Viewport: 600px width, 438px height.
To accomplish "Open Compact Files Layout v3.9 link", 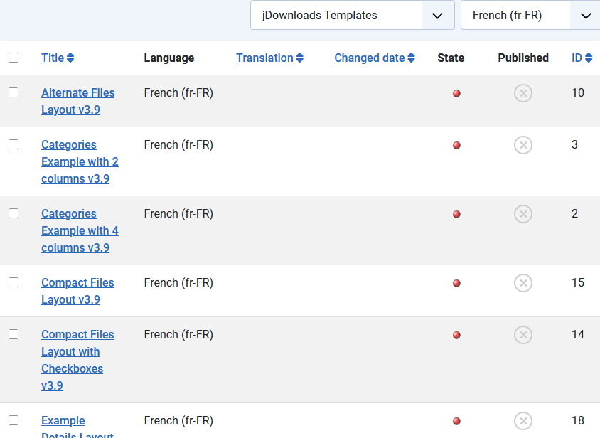I will (x=77, y=291).
